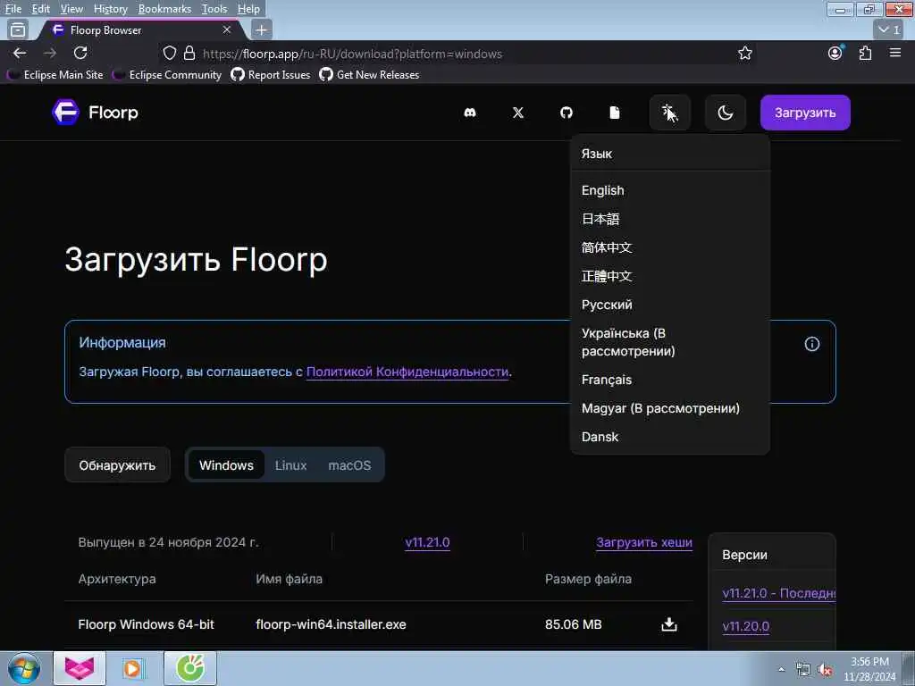The image size is (915, 686).
Task: Close the Floorp Browser tab
Action: tap(227, 29)
